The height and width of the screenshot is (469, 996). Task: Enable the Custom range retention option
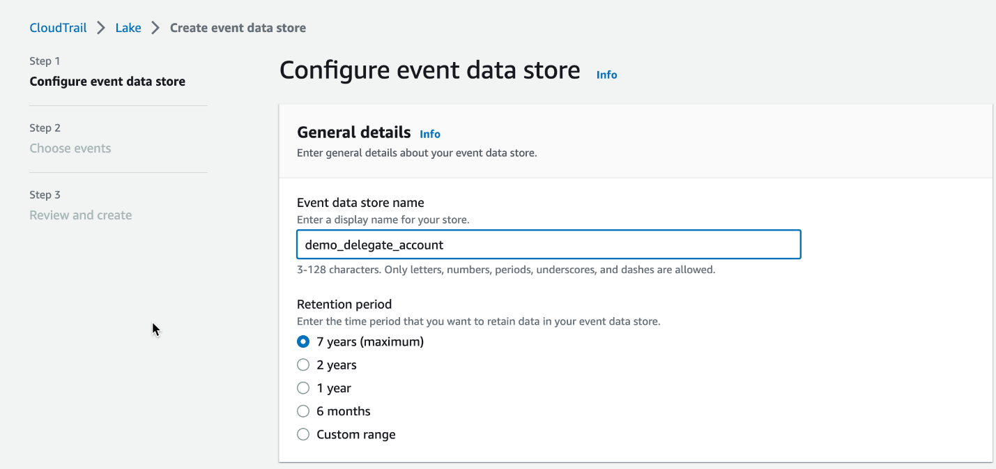[x=303, y=433]
